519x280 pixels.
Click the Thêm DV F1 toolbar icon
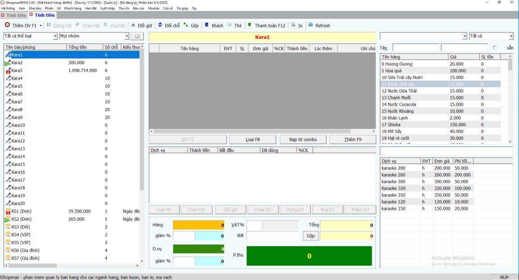pos(7,26)
